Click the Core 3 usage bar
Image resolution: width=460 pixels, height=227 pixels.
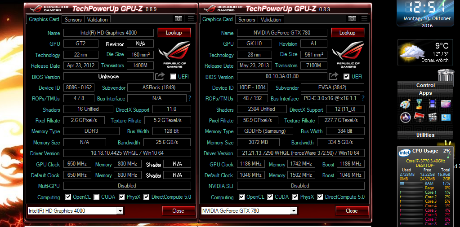pyautogui.click(x=411, y=201)
